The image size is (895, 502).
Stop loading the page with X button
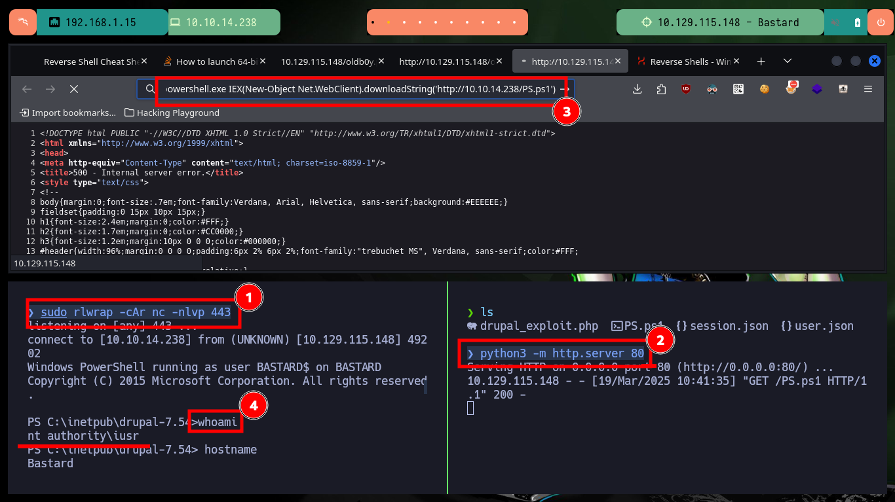(x=74, y=89)
